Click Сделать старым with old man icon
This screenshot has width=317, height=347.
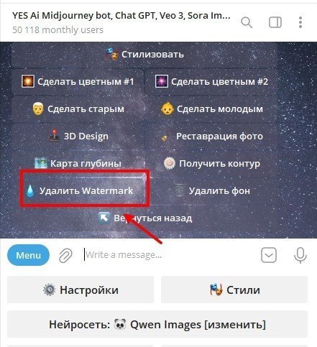click(x=78, y=109)
